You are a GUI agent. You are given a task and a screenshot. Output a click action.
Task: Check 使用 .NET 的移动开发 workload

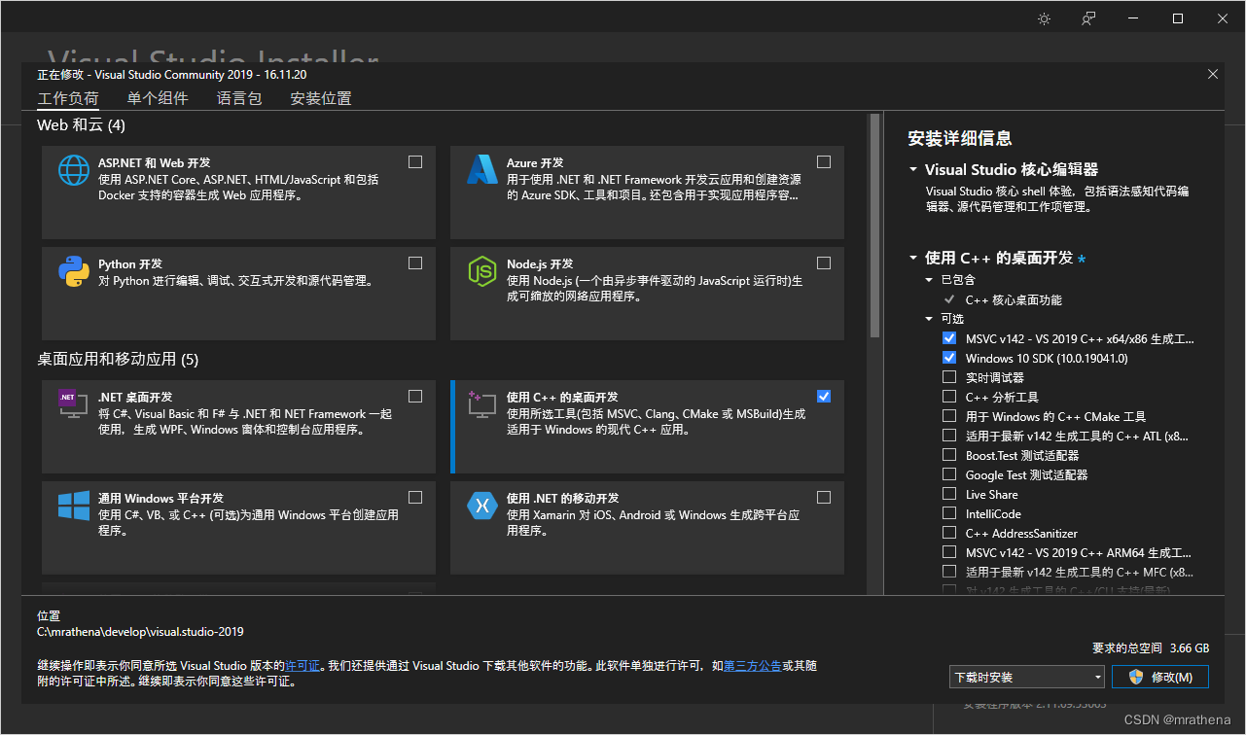point(824,497)
